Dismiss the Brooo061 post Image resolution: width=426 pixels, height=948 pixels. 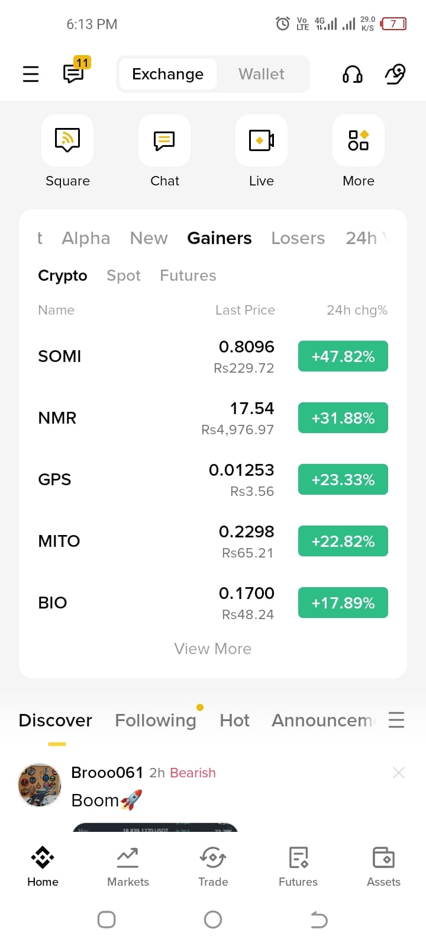399,773
